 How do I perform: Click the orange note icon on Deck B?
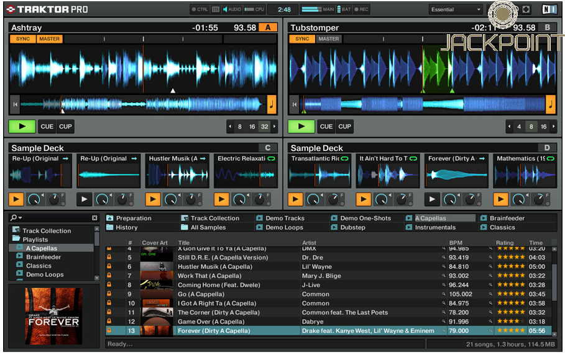point(551,104)
